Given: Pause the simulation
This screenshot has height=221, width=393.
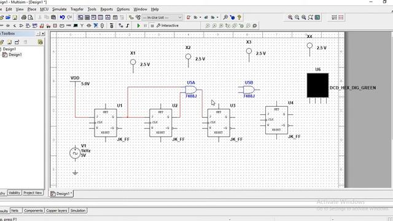Looking at the screenshot, I should click(145, 26).
